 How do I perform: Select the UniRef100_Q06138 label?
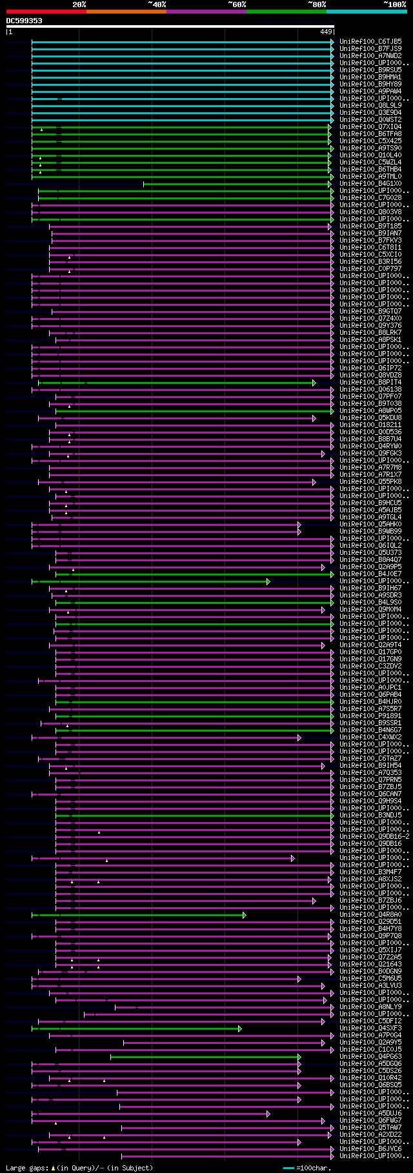click(370, 389)
